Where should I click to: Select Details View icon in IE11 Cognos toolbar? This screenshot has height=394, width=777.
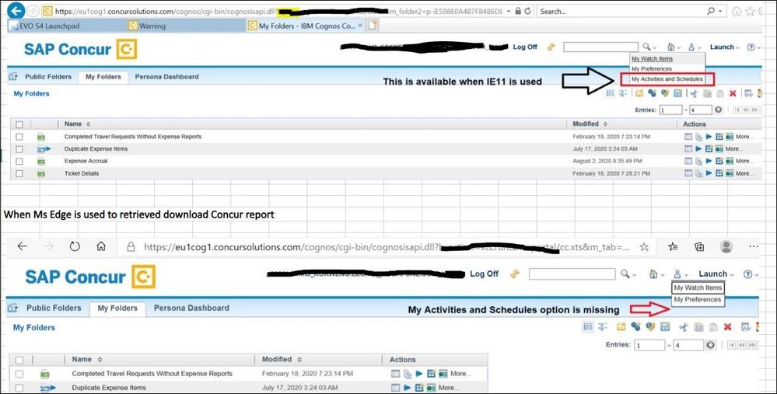pyautogui.click(x=623, y=93)
